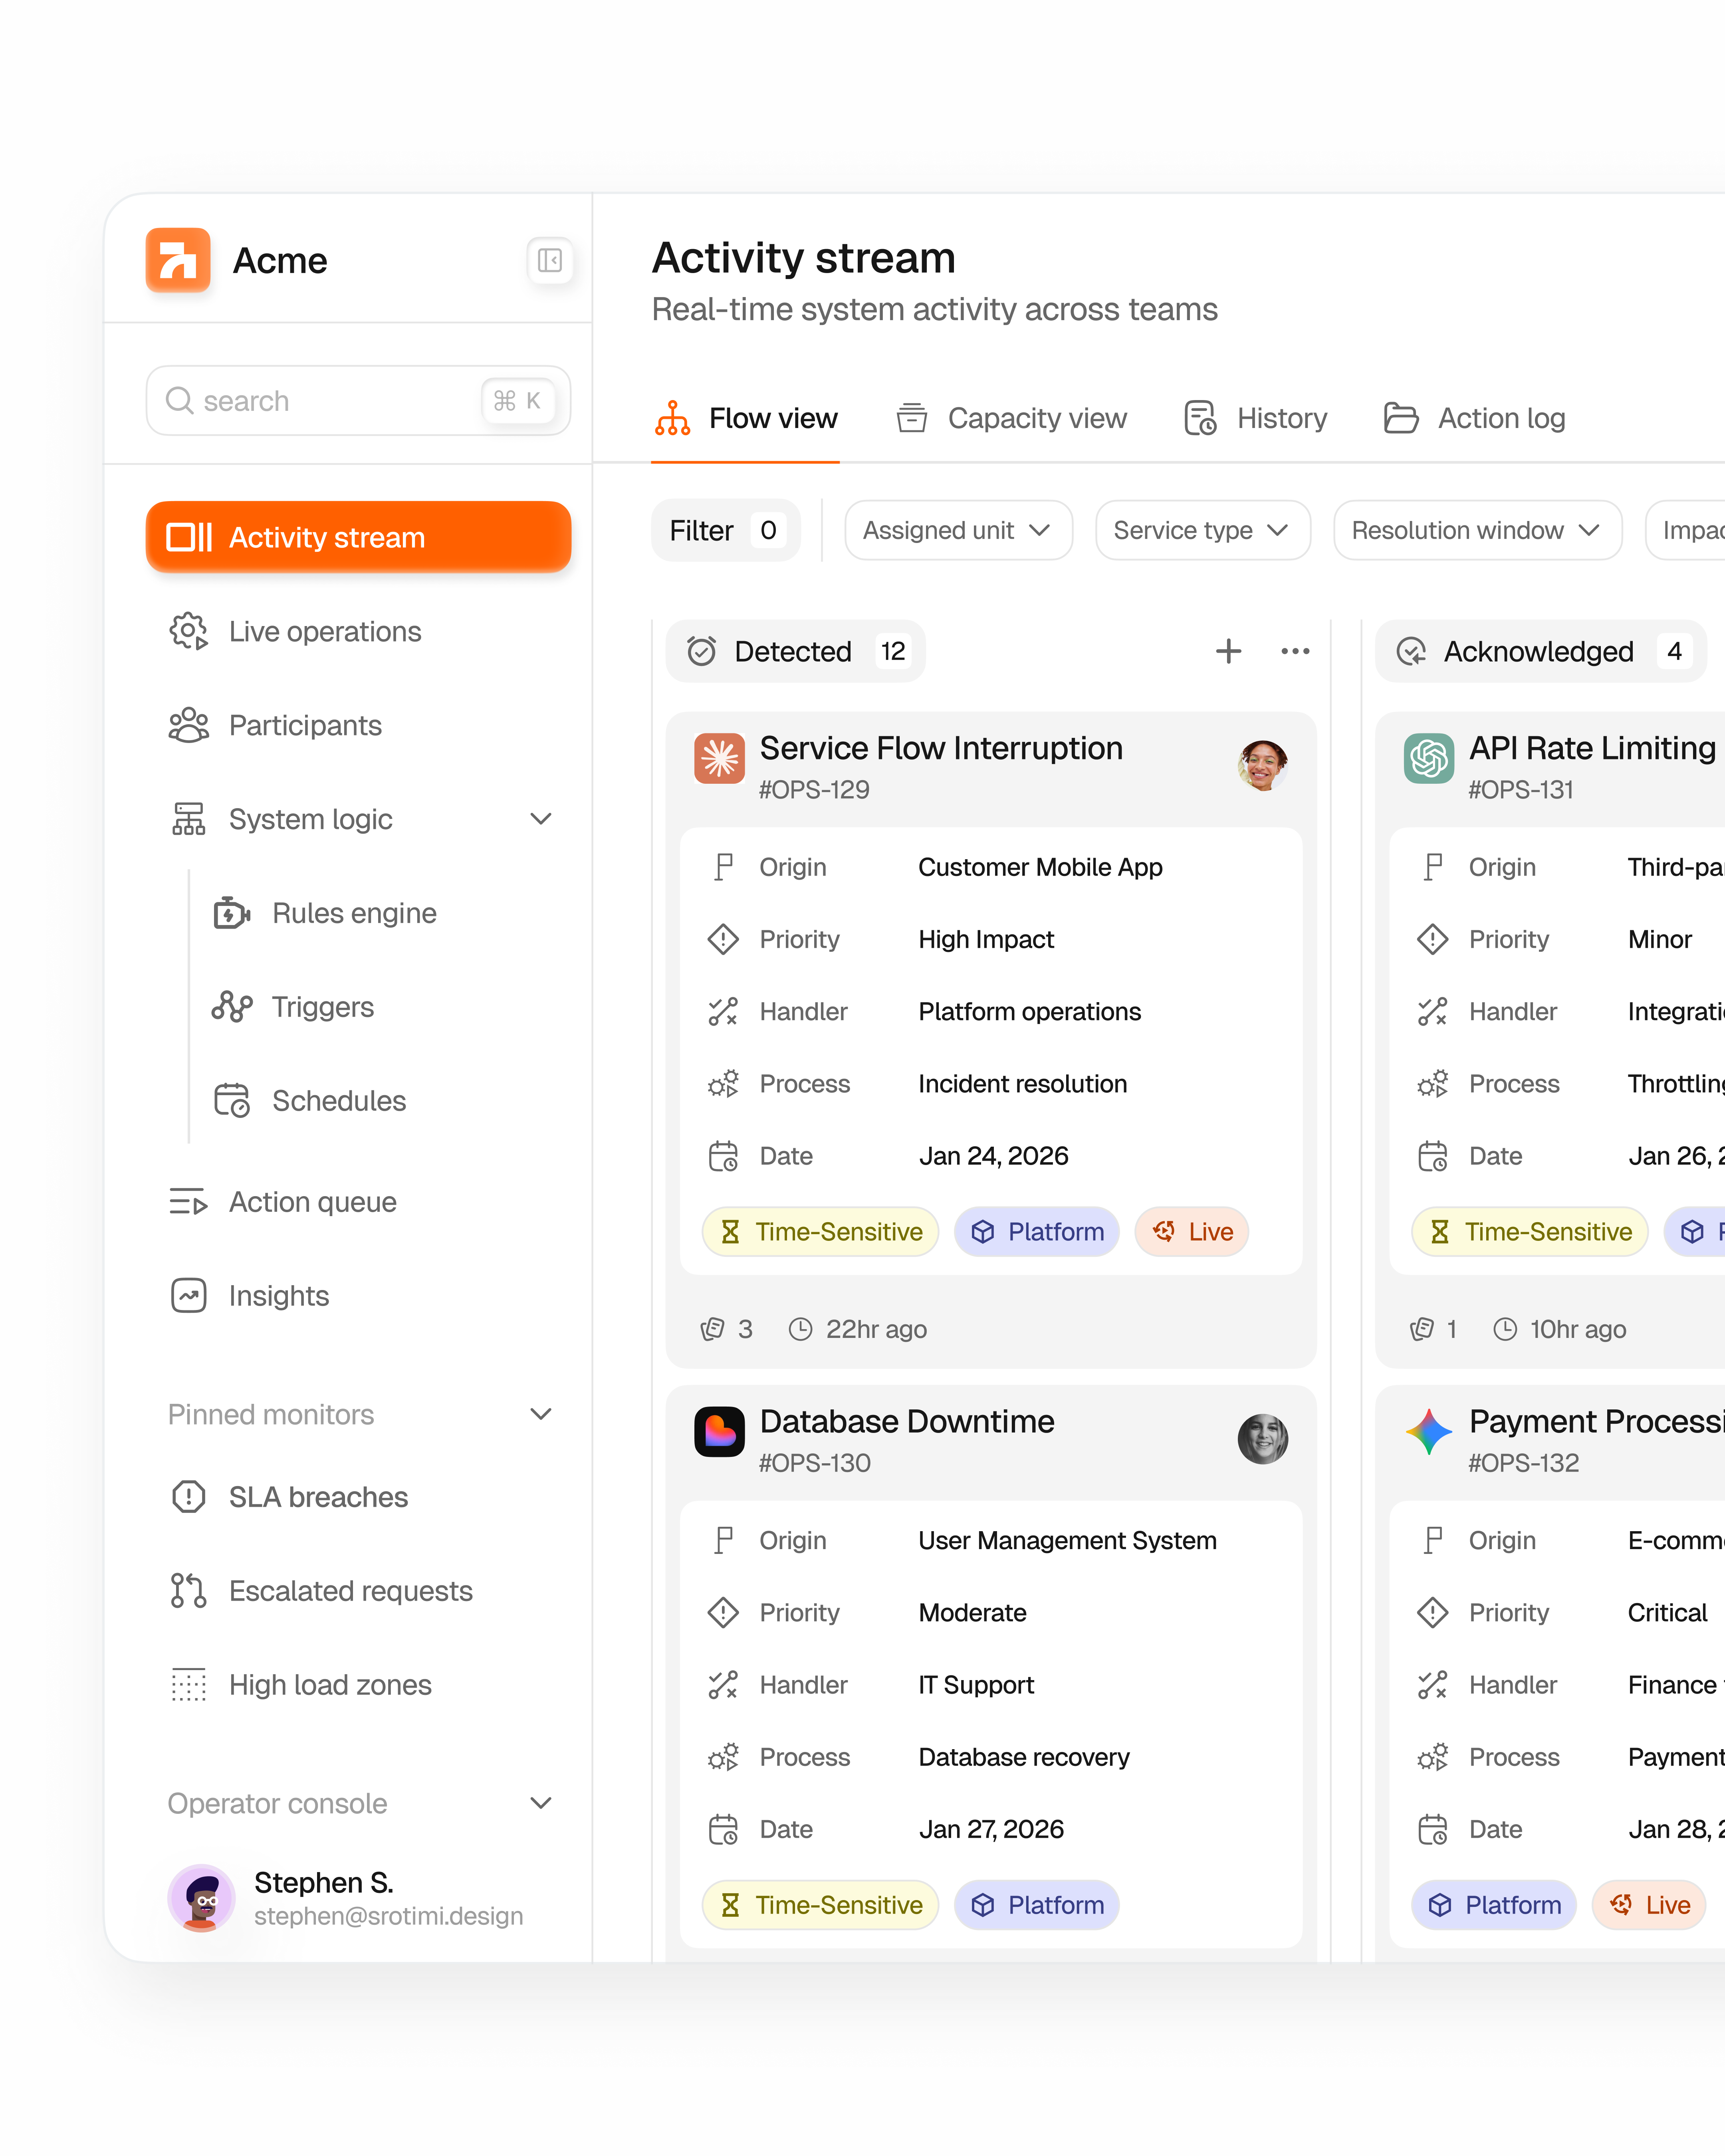Toggle the Time-Sensitive tag on OPS-129
Image resolution: width=1725 pixels, height=2156 pixels.
[820, 1232]
